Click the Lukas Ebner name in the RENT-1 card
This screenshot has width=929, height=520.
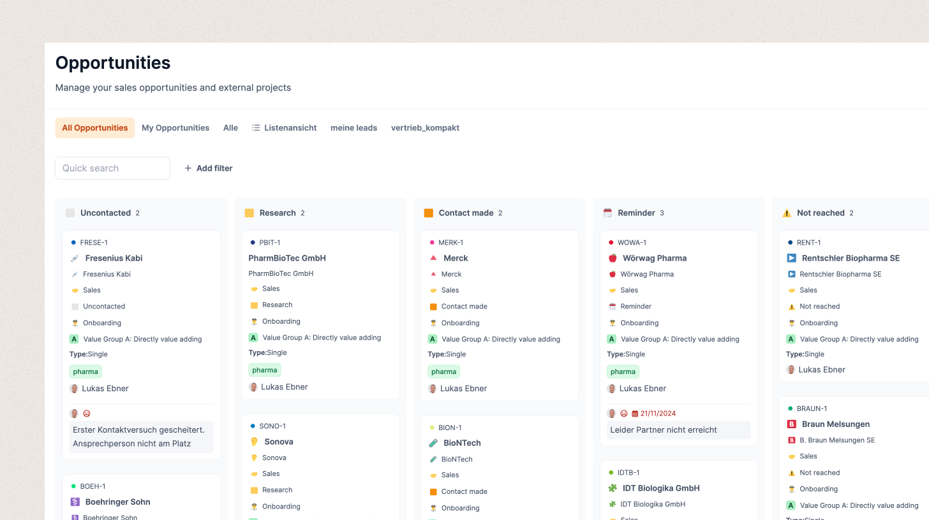click(x=822, y=370)
